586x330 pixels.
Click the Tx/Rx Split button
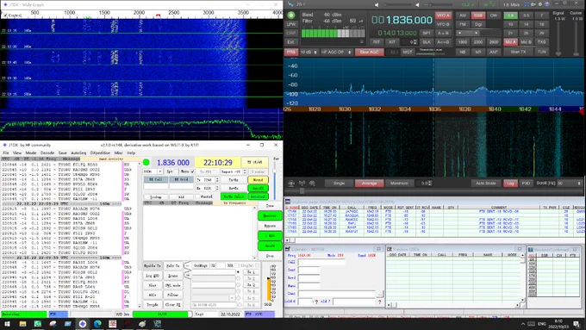[x=234, y=196]
